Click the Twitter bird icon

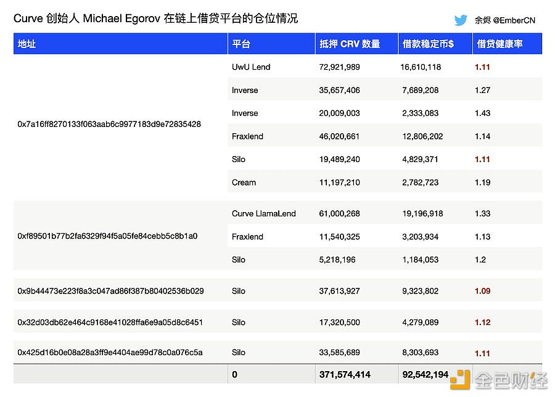pos(461,20)
